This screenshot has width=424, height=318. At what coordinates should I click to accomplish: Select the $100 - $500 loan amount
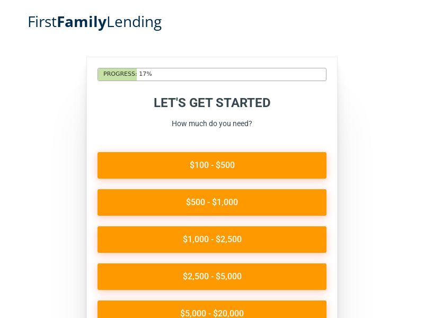pyautogui.click(x=212, y=165)
